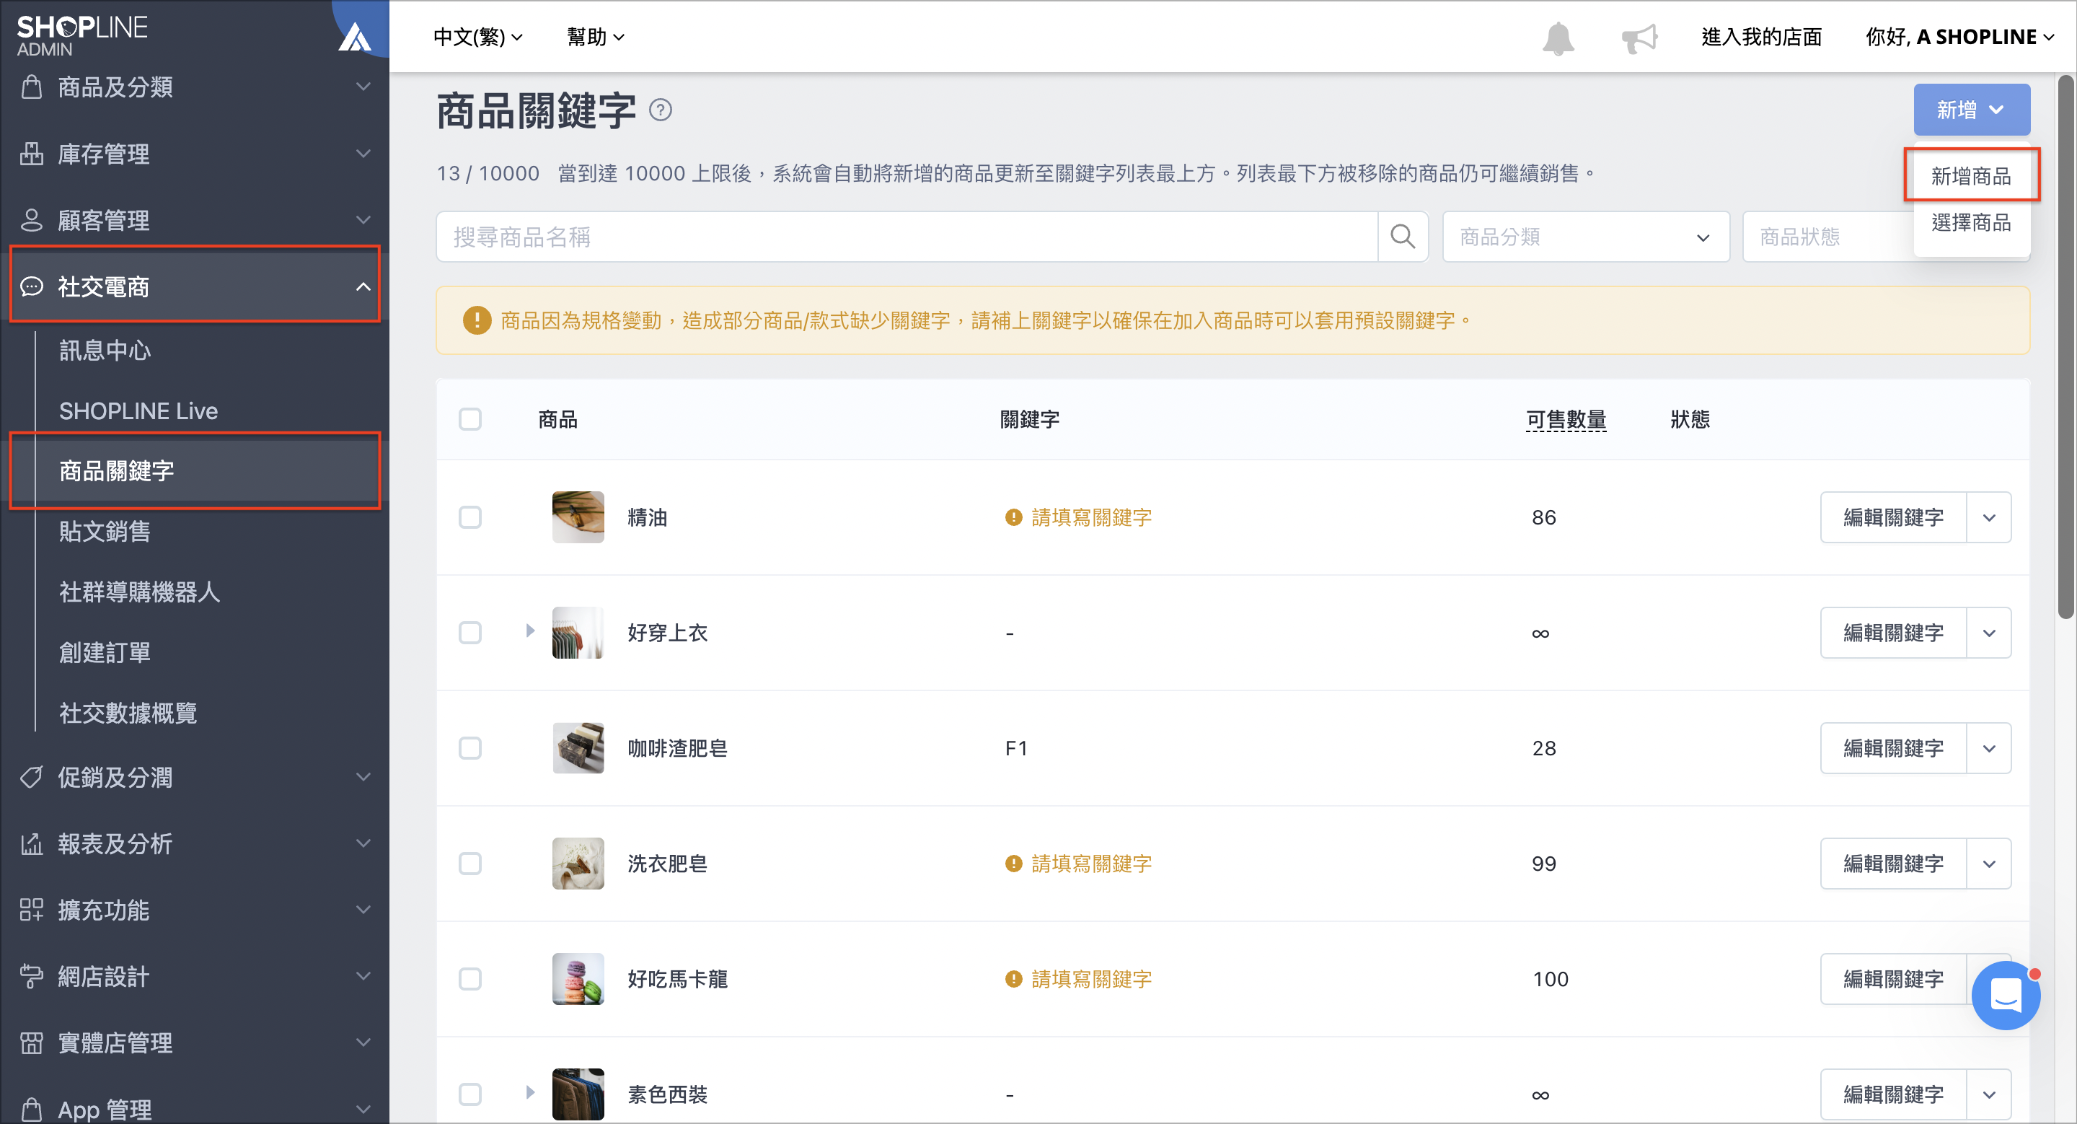Check the box for 精油 row
This screenshot has width=2077, height=1124.
coord(470,517)
